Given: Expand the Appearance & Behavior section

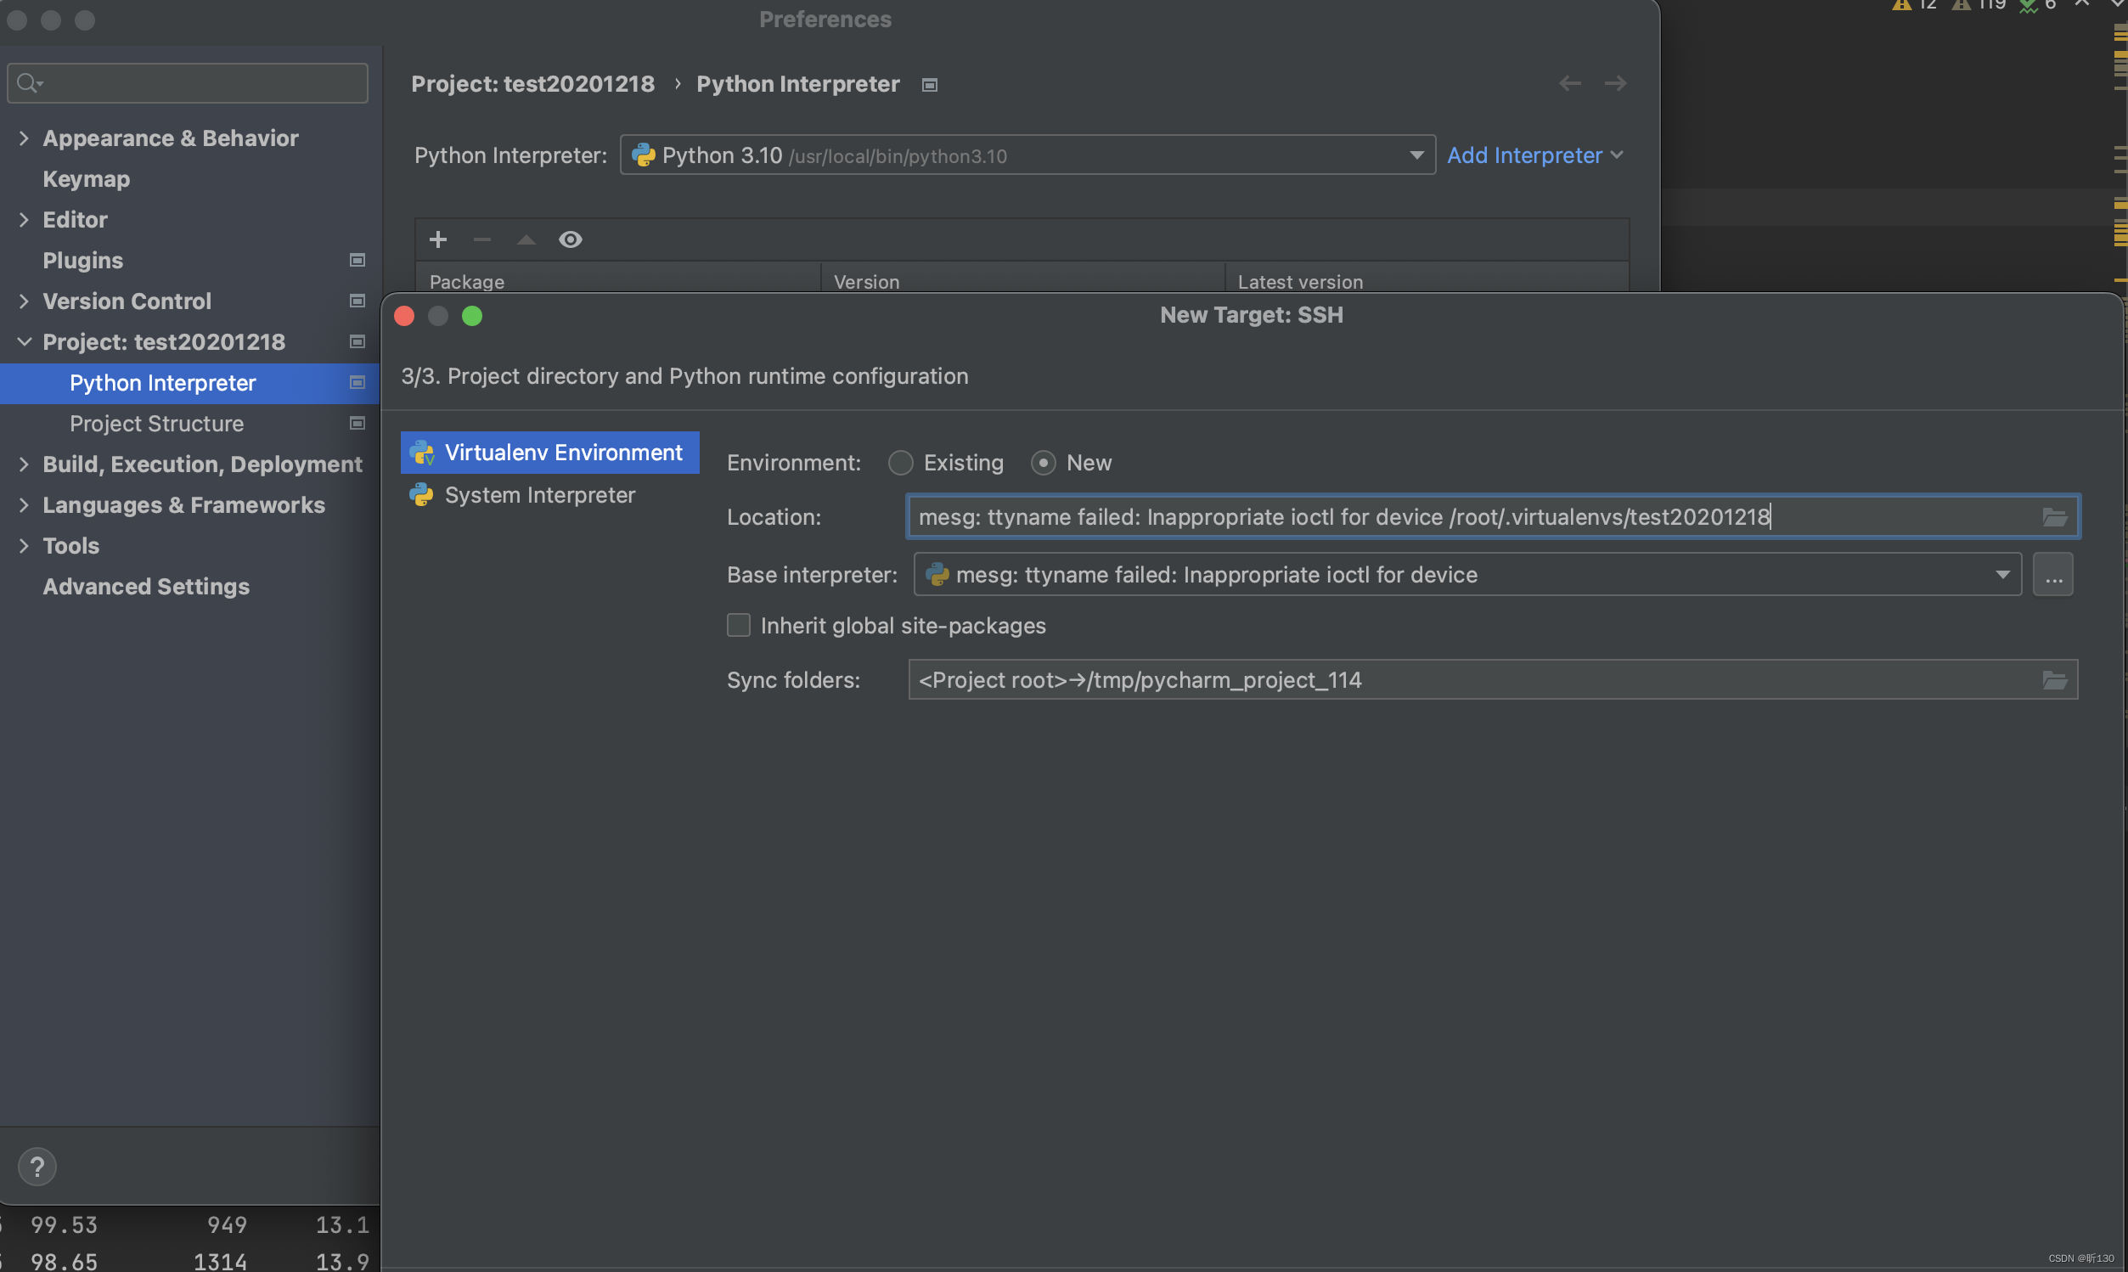Looking at the screenshot, I should click(x=24, y=138).
